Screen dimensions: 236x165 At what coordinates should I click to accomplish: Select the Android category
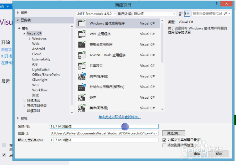(39, 49)
